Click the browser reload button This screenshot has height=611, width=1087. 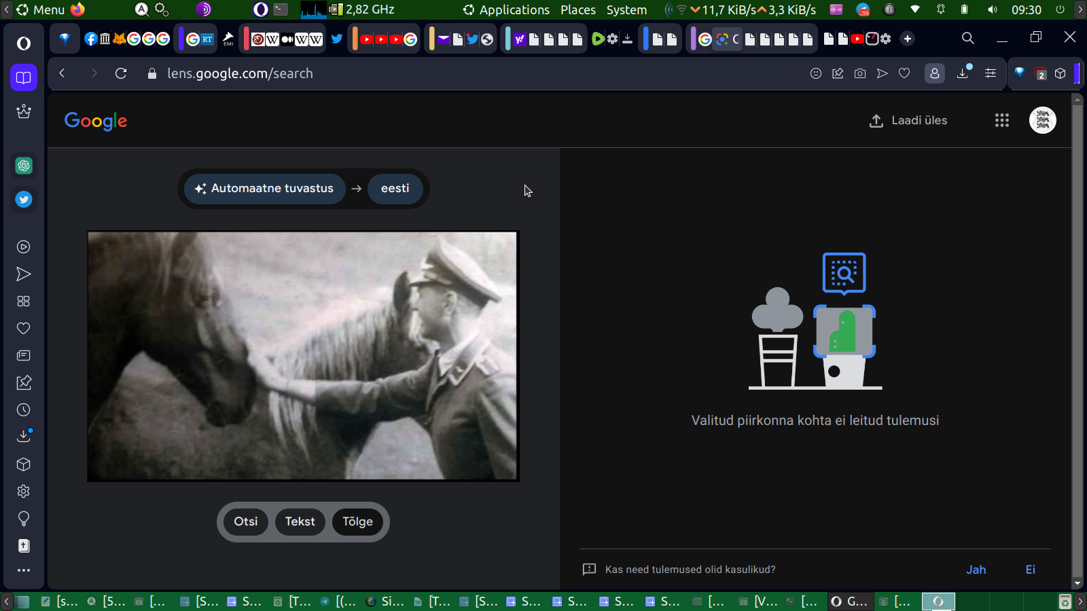click(x=121, y=73)
